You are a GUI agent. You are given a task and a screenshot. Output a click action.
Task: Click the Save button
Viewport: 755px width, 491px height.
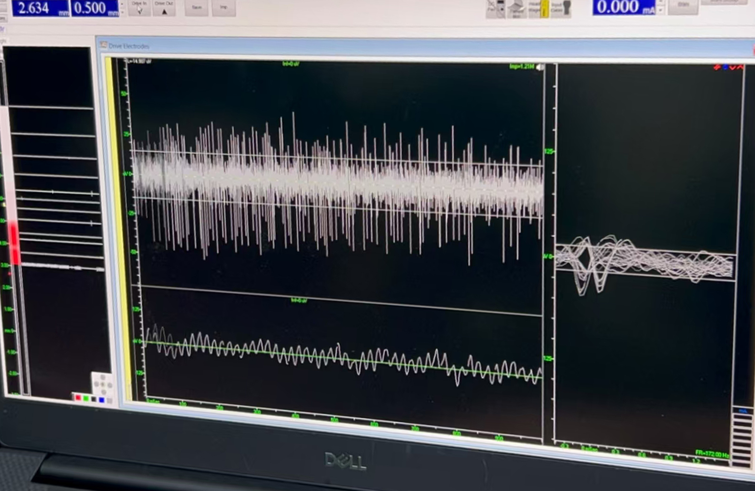[x=197, y=8]
